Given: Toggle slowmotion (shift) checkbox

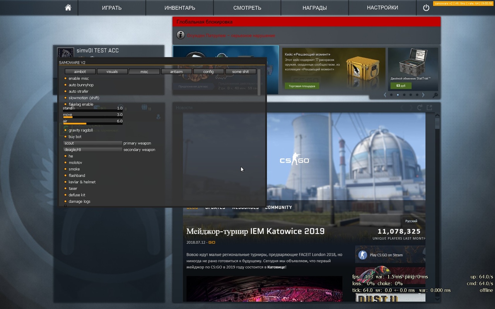Looking at the screenshot, I should [x=66, y=98].
